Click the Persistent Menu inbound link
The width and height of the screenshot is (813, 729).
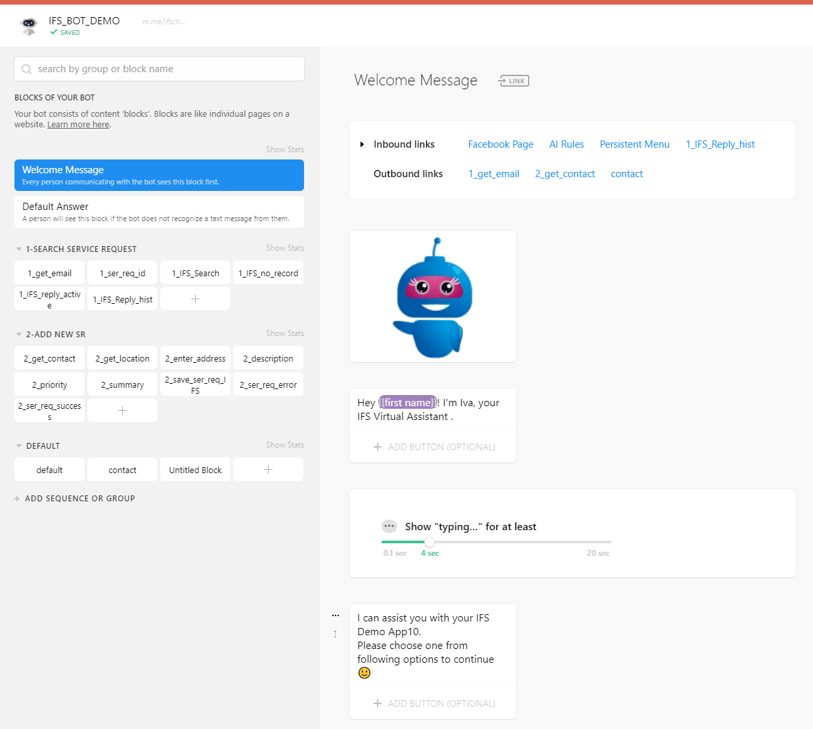[x=634, y=144]
